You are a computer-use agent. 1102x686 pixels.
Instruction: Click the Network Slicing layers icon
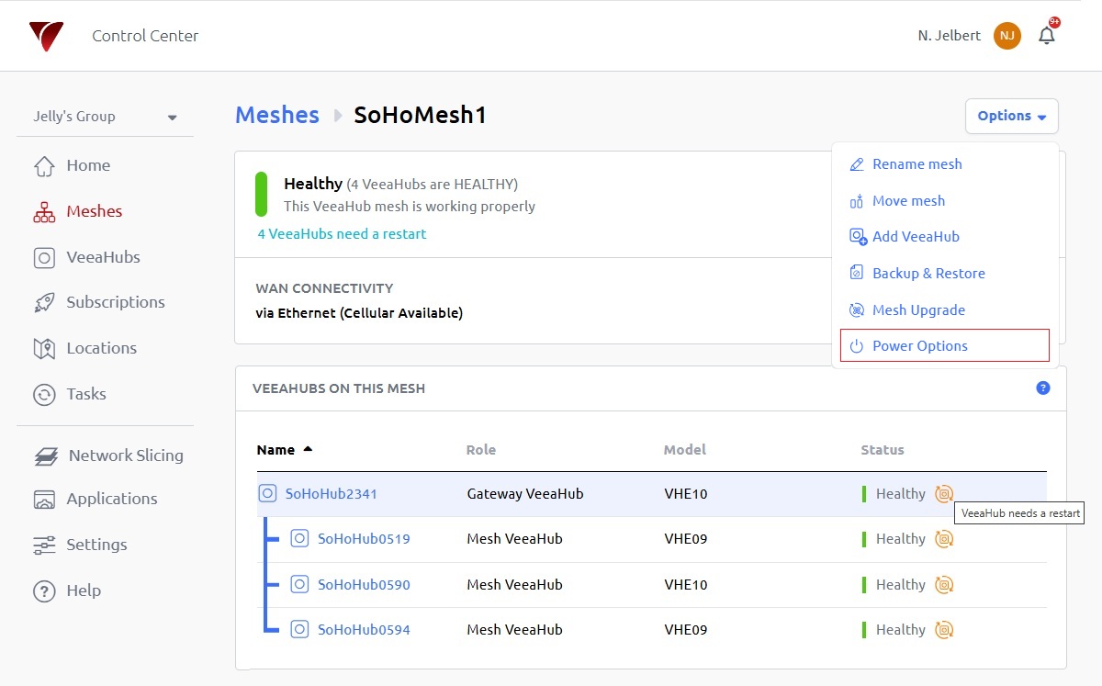pos(45,455)
